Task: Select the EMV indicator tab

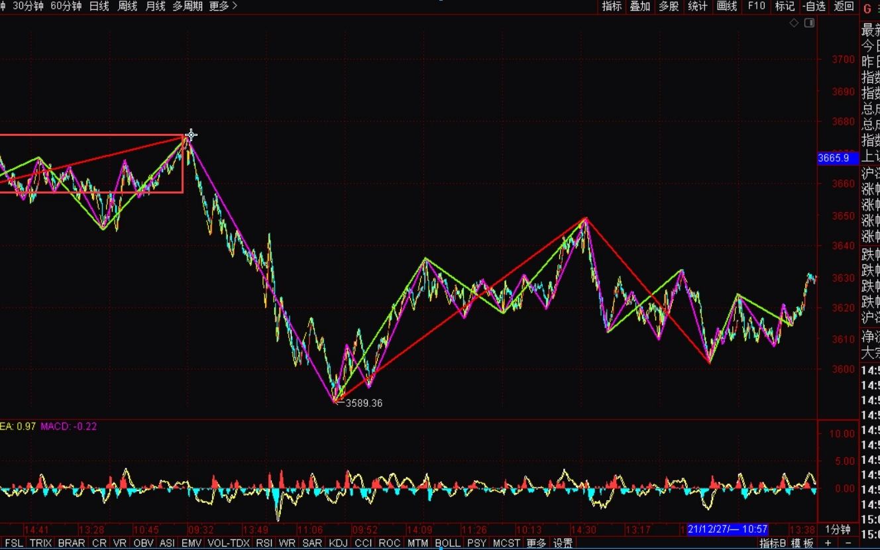Action: click(192, 543)
